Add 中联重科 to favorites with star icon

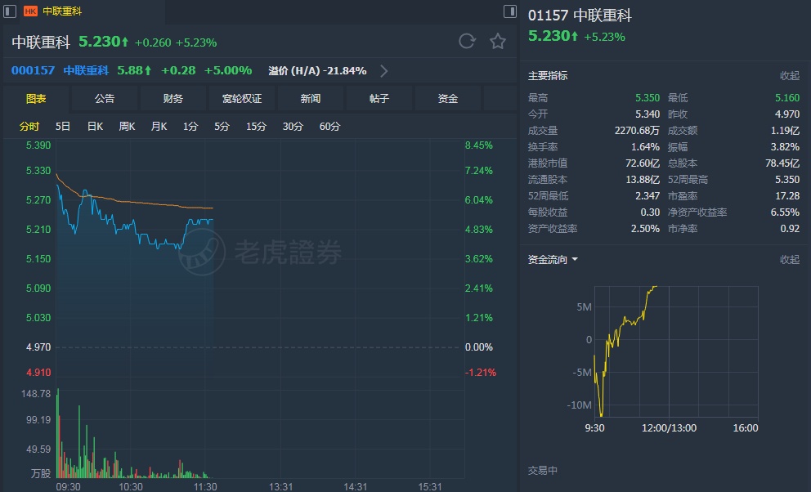498,42
